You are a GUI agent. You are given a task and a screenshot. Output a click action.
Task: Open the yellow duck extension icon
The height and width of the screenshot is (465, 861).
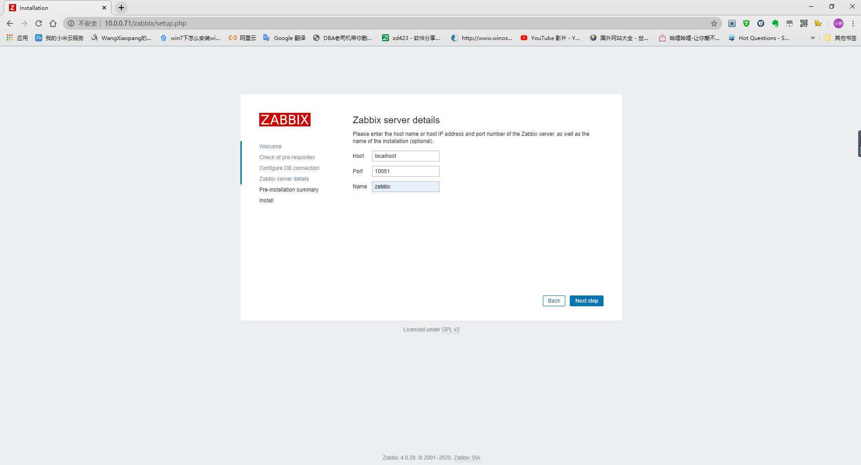(818, 23)
